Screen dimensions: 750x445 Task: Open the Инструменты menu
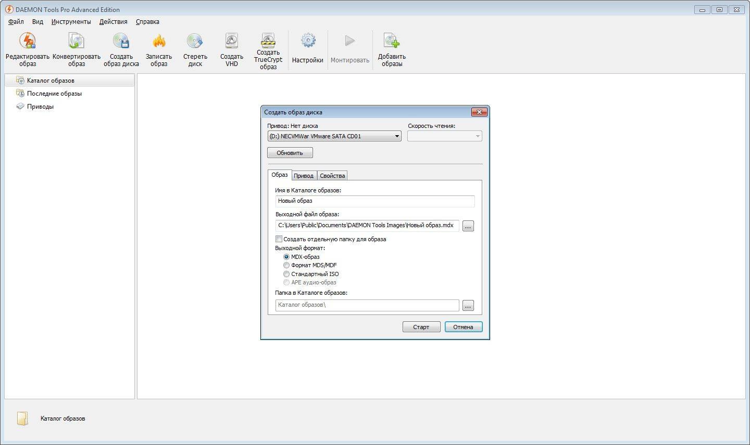[71, 22]
